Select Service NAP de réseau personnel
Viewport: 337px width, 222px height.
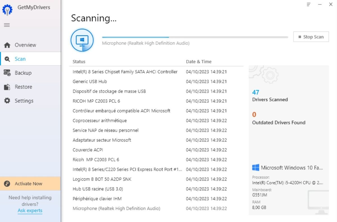point(156,130)
